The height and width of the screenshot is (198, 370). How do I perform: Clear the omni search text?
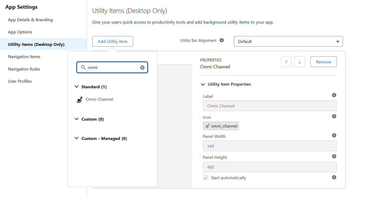pos(142,68)
